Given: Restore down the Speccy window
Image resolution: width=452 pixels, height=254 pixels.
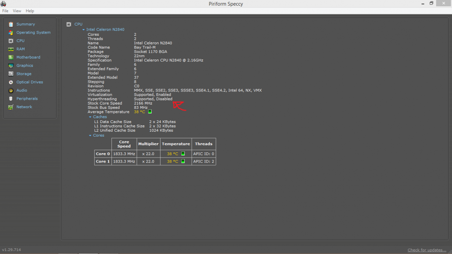Looking at the screenshot, I should coord(432,3).
